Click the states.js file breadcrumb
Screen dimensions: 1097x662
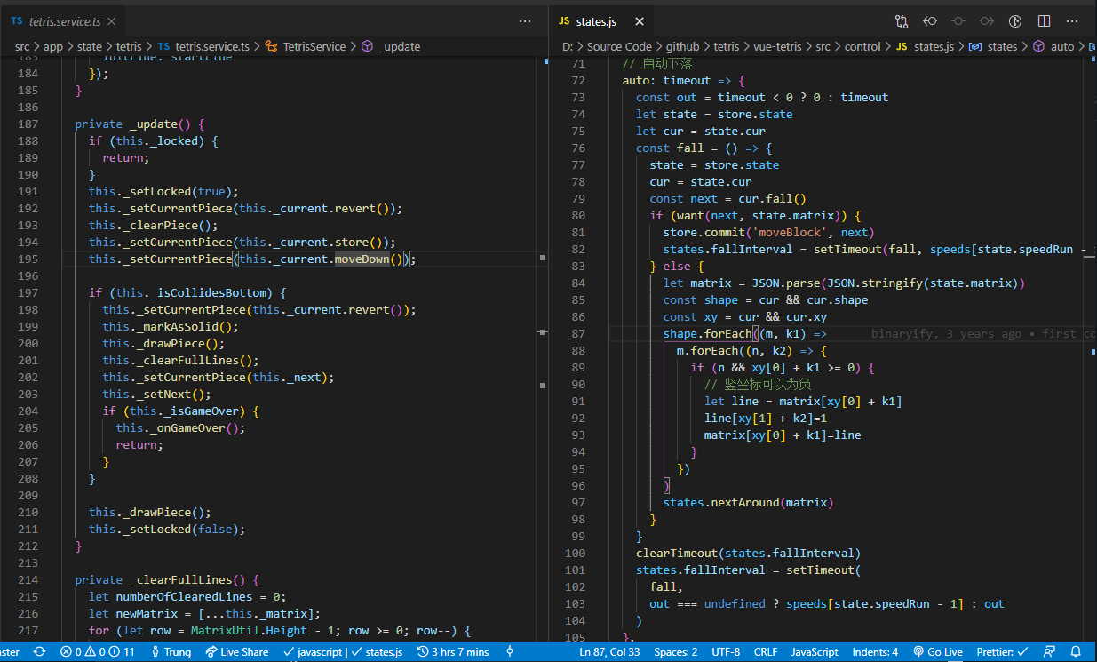click(x=925, y=46)
